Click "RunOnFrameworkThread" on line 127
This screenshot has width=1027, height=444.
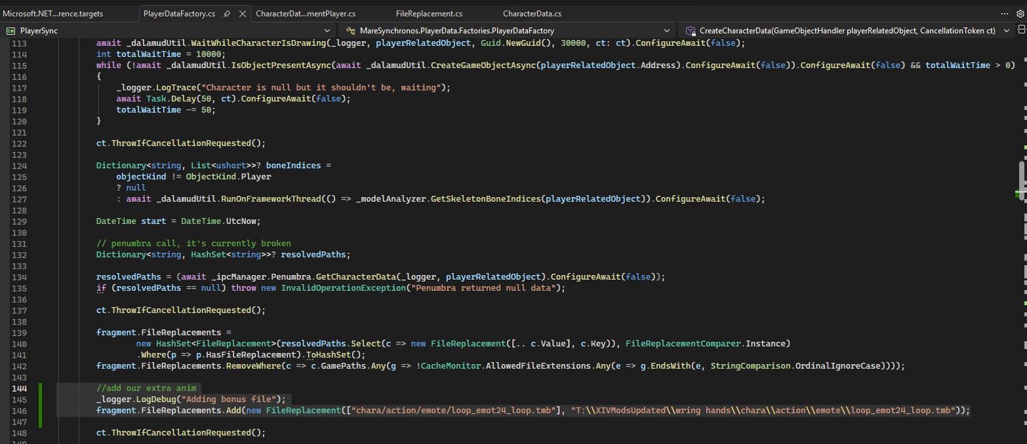point(271,199)
